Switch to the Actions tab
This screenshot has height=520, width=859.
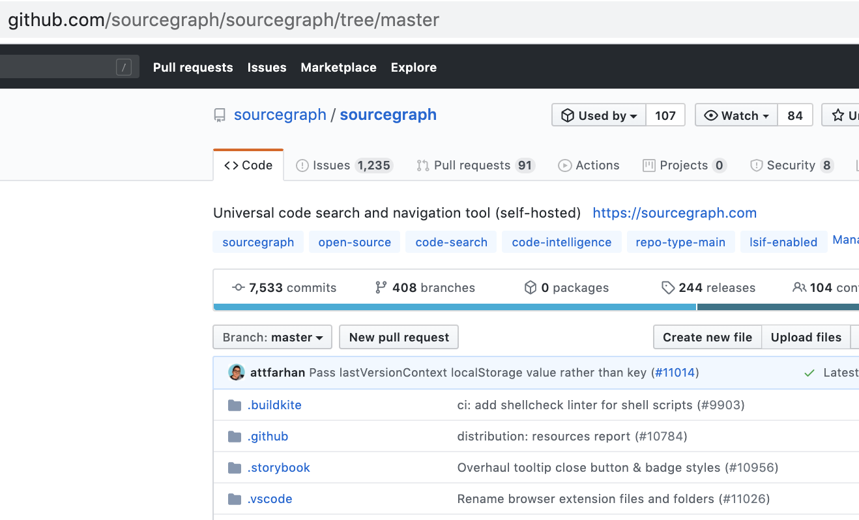(x=589, y=166)
